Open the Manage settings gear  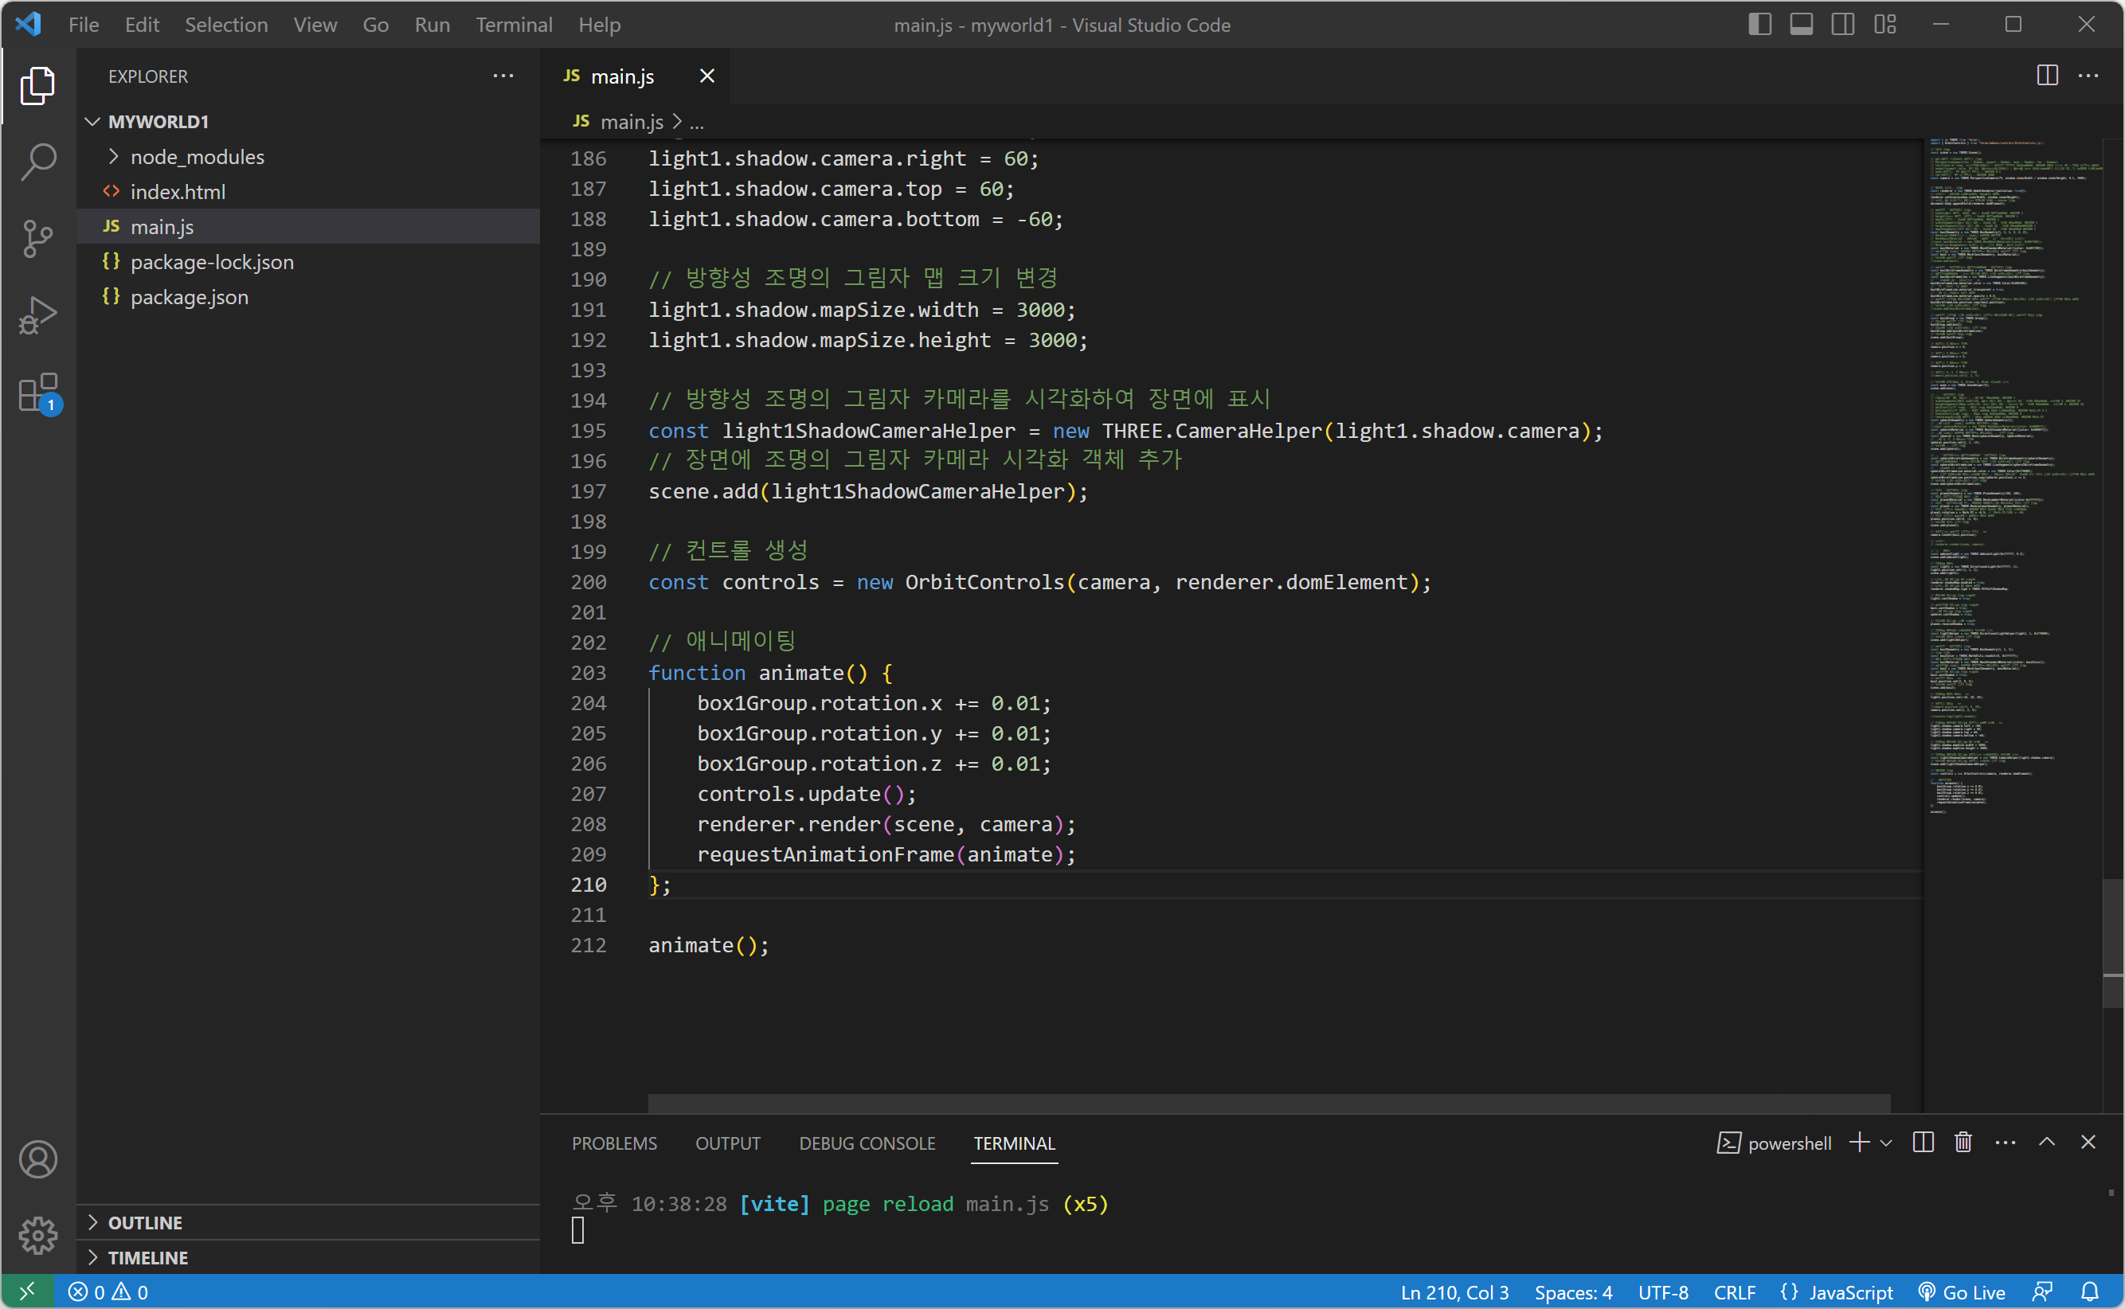coord(38,1236)
